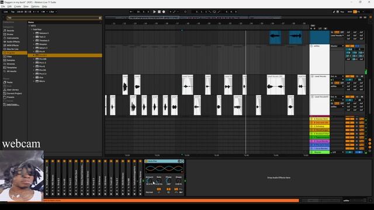Click the Name column header in the browser
374x210 pixels.
[x=31, y=22]
